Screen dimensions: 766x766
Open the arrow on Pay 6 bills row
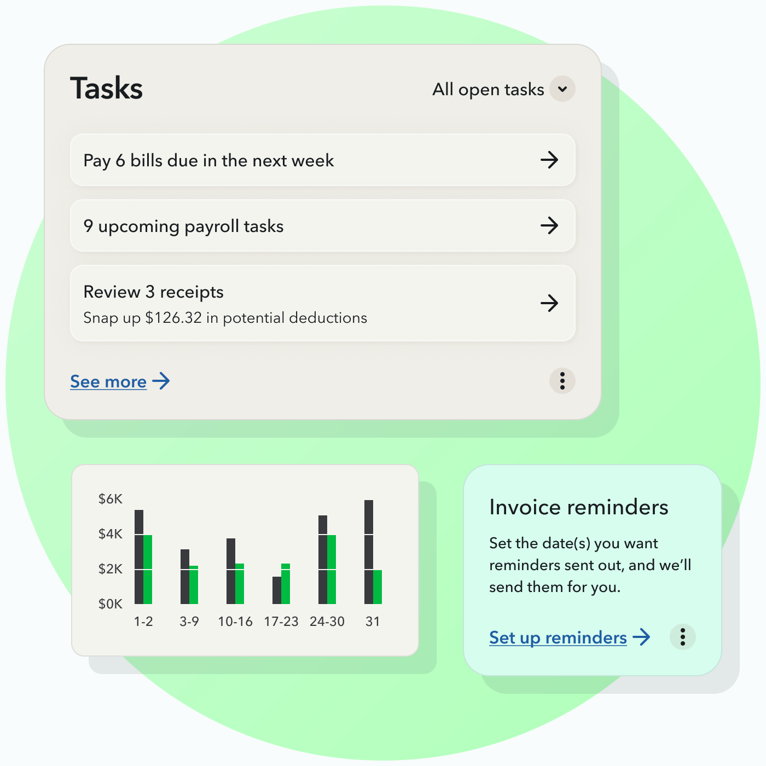(x=549, y=160)
